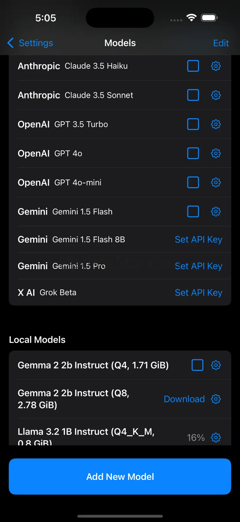This screenshot has height=522, width=240.
Task: Set API Key for X AI Grok Beta
Action: pos(198,293)
